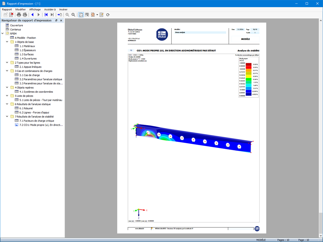Collapse the RFEM tree node
This screenshot has height=242, width=323.
coord(2,33)
